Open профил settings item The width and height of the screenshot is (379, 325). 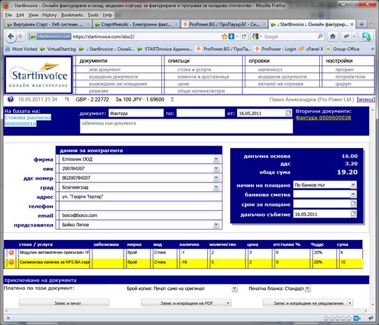(x=345, y=69)
